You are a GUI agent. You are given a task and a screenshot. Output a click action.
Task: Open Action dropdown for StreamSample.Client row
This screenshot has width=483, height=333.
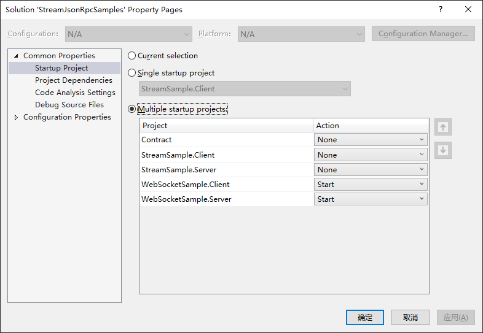tap(371, 155)
